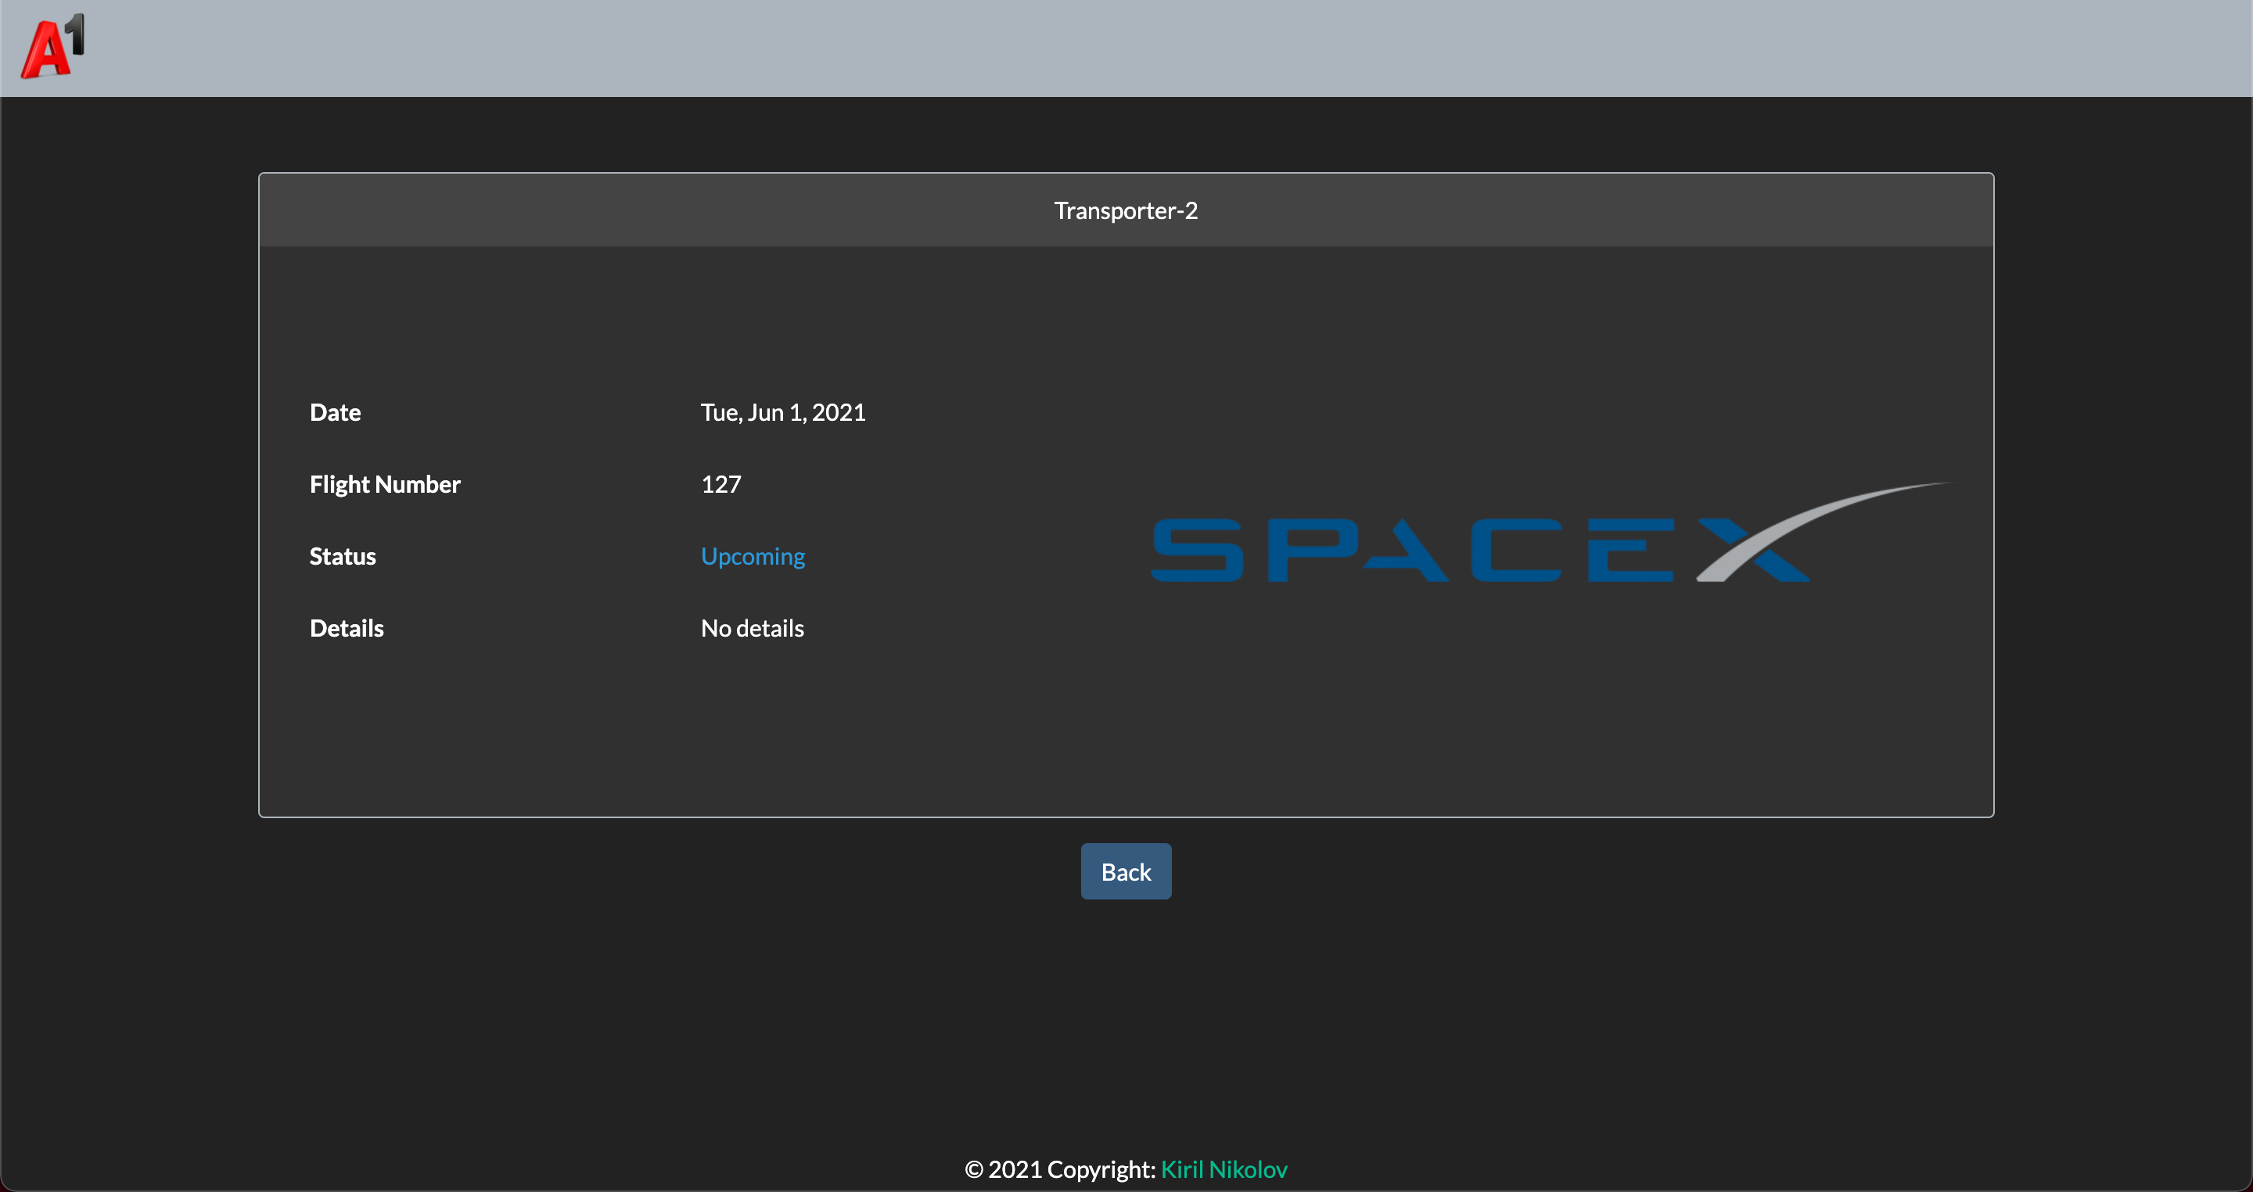
Task: Click the digit 1 in the A1 logo
Action: click(x=76, y=35)
